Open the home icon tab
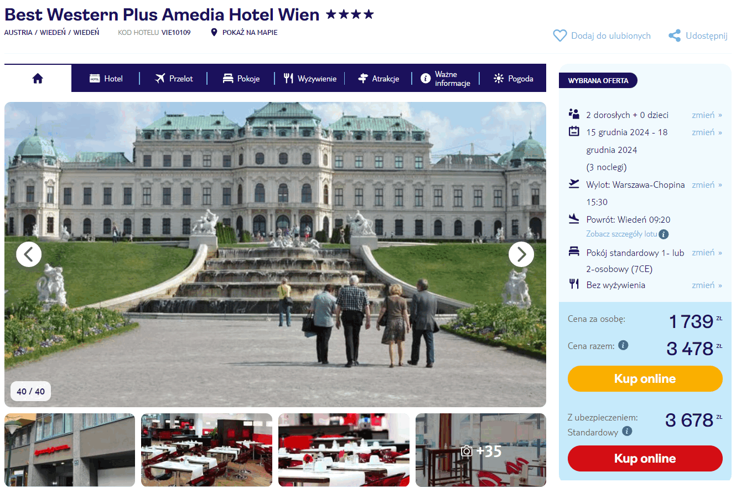Viewport: 736px width, 487px height. [38, 79]
